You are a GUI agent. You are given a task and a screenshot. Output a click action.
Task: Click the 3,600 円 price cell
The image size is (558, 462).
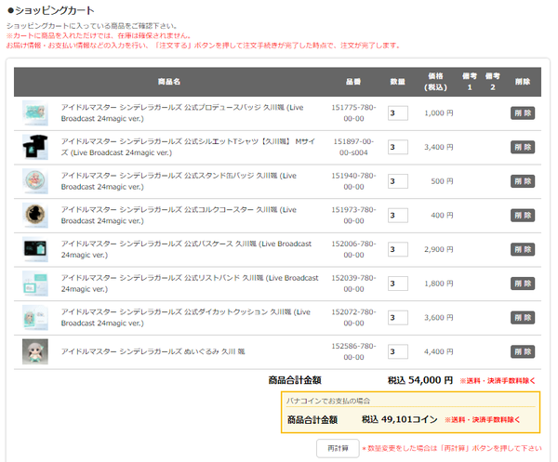(x=439, y=318)
